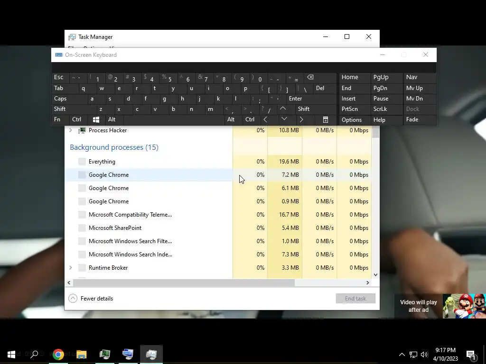Click the scroll right arrow in Task Manager
This screenshot has height=364, width=486.
[x=368, y=282]
